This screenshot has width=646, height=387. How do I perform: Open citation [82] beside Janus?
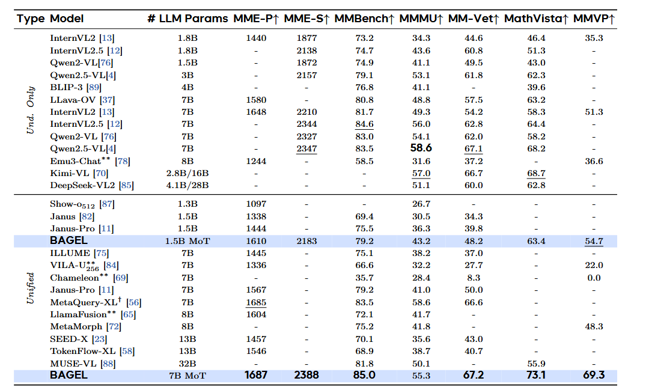[87, 216]
